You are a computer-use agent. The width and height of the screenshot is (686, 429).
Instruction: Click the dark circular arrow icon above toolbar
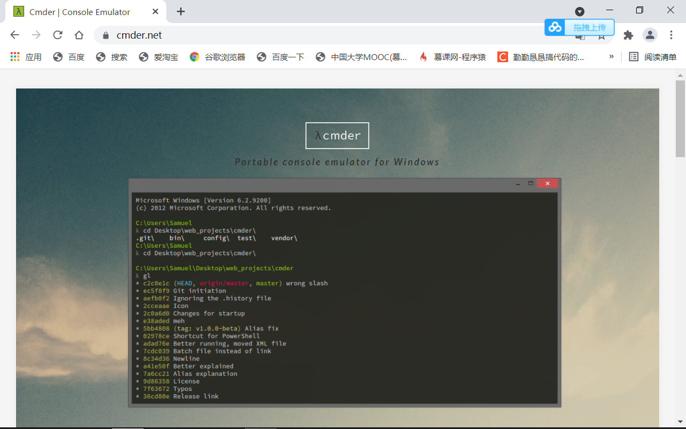pyautogui.click(x=580, y=11)
